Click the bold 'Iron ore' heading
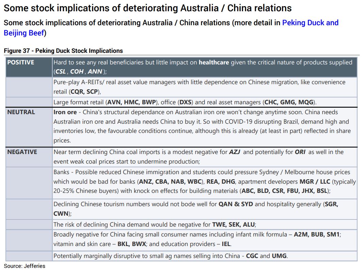 [x=65, y=112]
